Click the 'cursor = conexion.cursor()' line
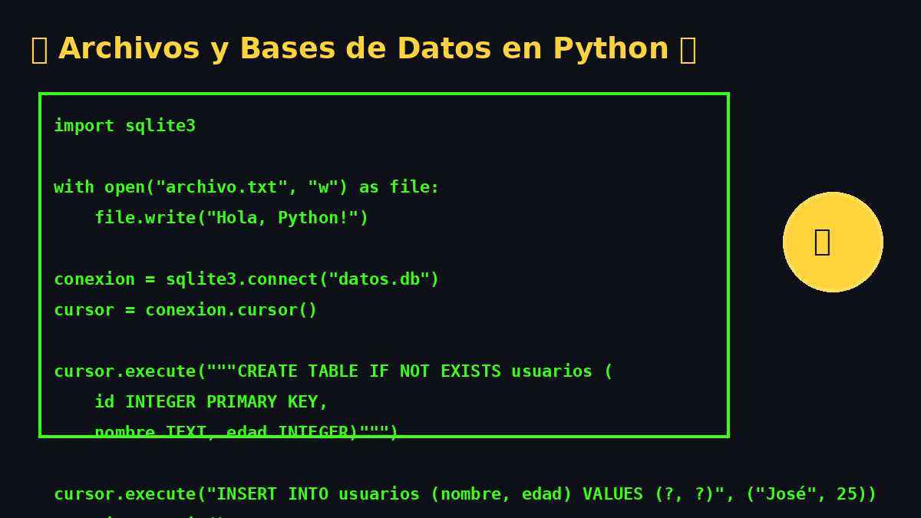Image resolution: width=921 pixels, height=518 pixels. (185, 310)
